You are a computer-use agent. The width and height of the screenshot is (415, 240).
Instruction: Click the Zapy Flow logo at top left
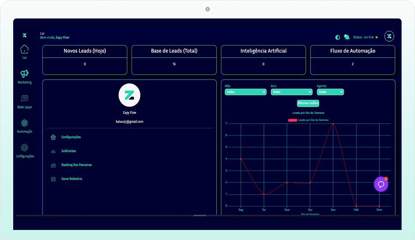[x=25, y=35]
